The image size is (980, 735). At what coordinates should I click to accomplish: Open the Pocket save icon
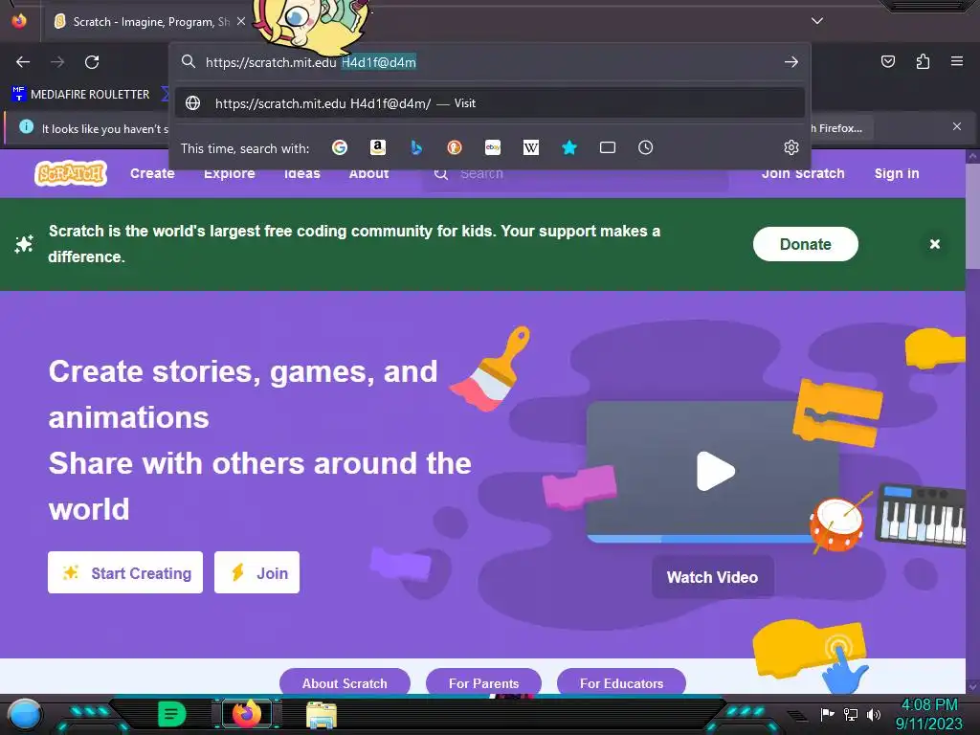pos(888,61)
